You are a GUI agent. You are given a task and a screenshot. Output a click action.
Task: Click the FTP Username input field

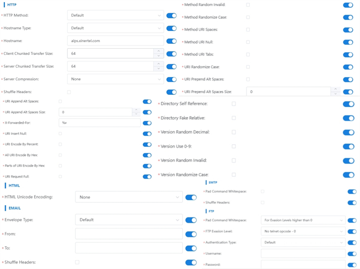(303, 253)
